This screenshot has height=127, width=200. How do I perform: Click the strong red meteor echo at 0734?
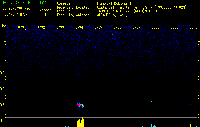(81, 105)
